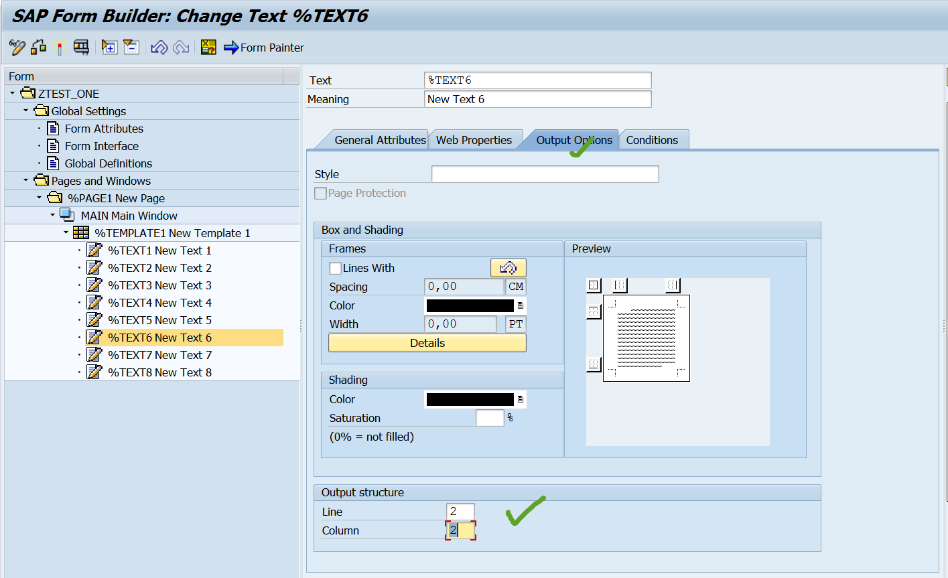The width and height of the screenshot is (948, 578).
Task: Click the magic wand toolbar icon
Action: [60, 47]
